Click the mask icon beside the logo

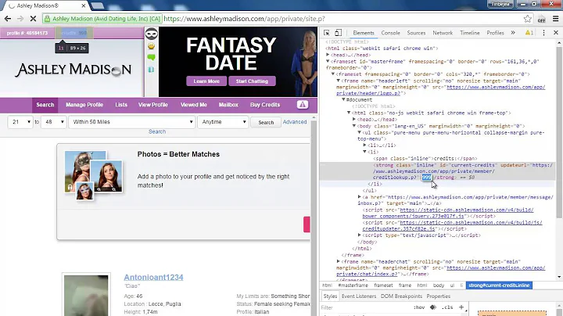(152, 34)
